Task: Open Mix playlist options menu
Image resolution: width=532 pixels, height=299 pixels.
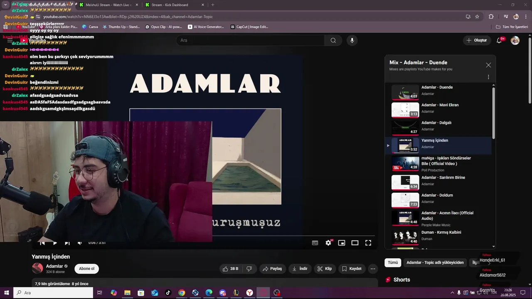Action: coord(488,77)
